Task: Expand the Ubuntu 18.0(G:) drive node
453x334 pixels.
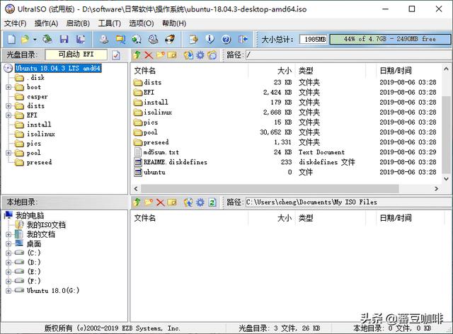Action: 8,291
